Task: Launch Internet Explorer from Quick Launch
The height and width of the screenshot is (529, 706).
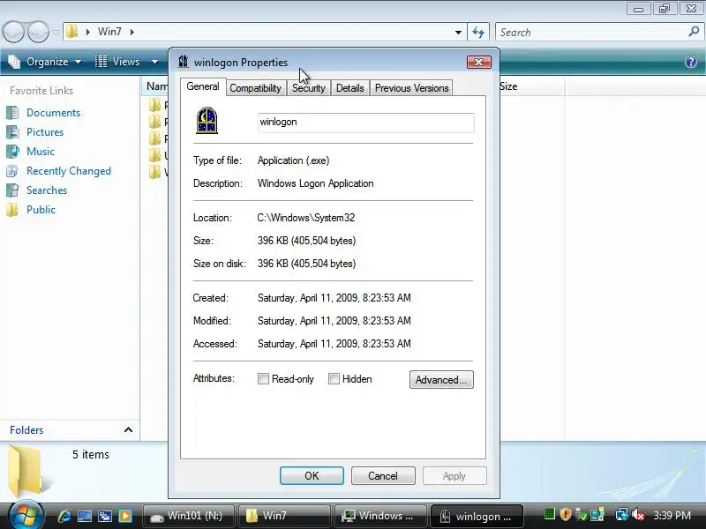Action: tap(64, 516)
